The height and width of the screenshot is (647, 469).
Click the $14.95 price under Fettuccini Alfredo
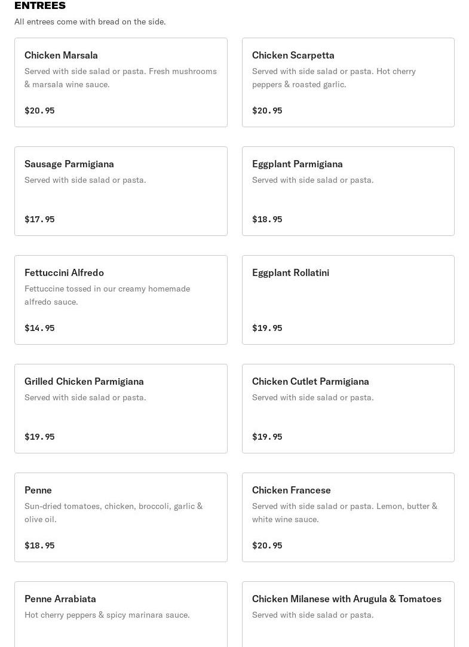(39, 328)
